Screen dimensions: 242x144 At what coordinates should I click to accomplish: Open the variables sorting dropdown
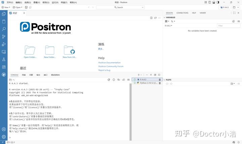pos(173,21)
